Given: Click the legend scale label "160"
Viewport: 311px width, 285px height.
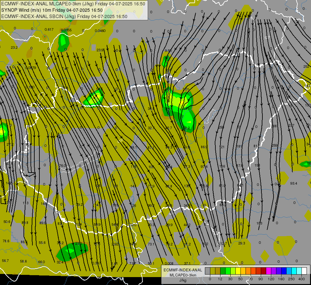Looking at the screenshot, I should coord(281,279).
